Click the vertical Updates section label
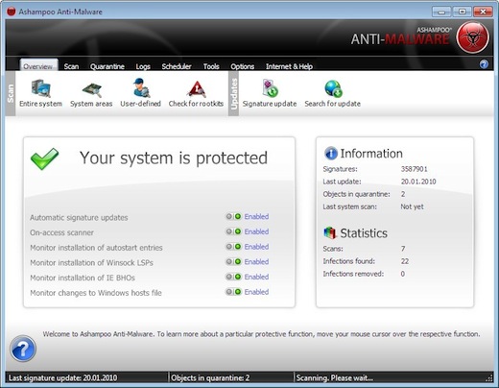Image resolution: width=499 pixels, height=388 pixels. (234, 93)
